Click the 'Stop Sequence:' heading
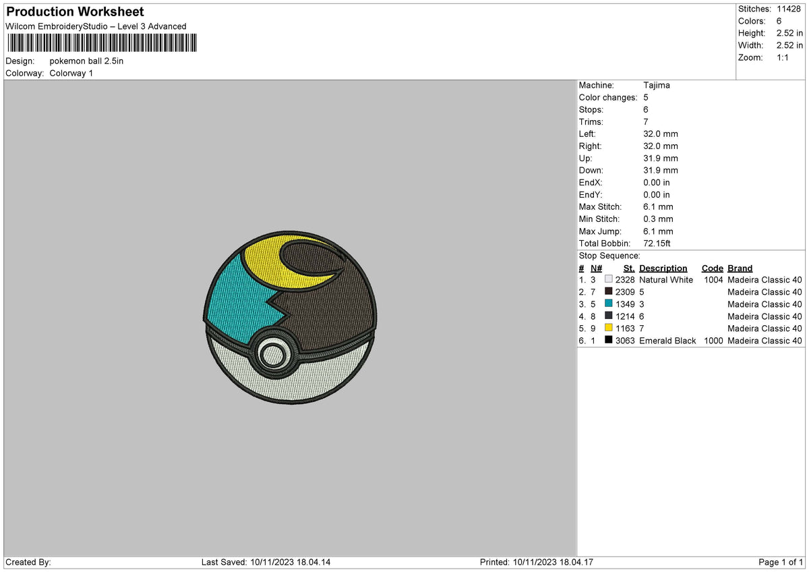The image size is (809, 572). tap(609, 256)
